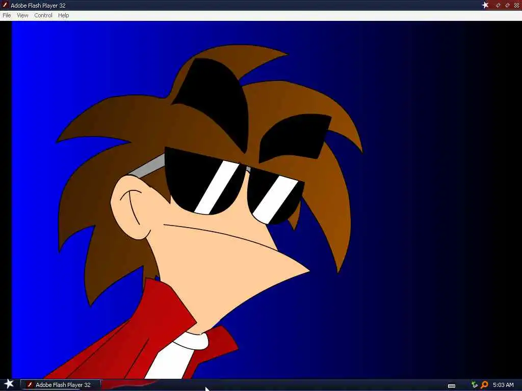Open the Help menu
The width and height of the screenshot is (522, 391).
[64, 15]
